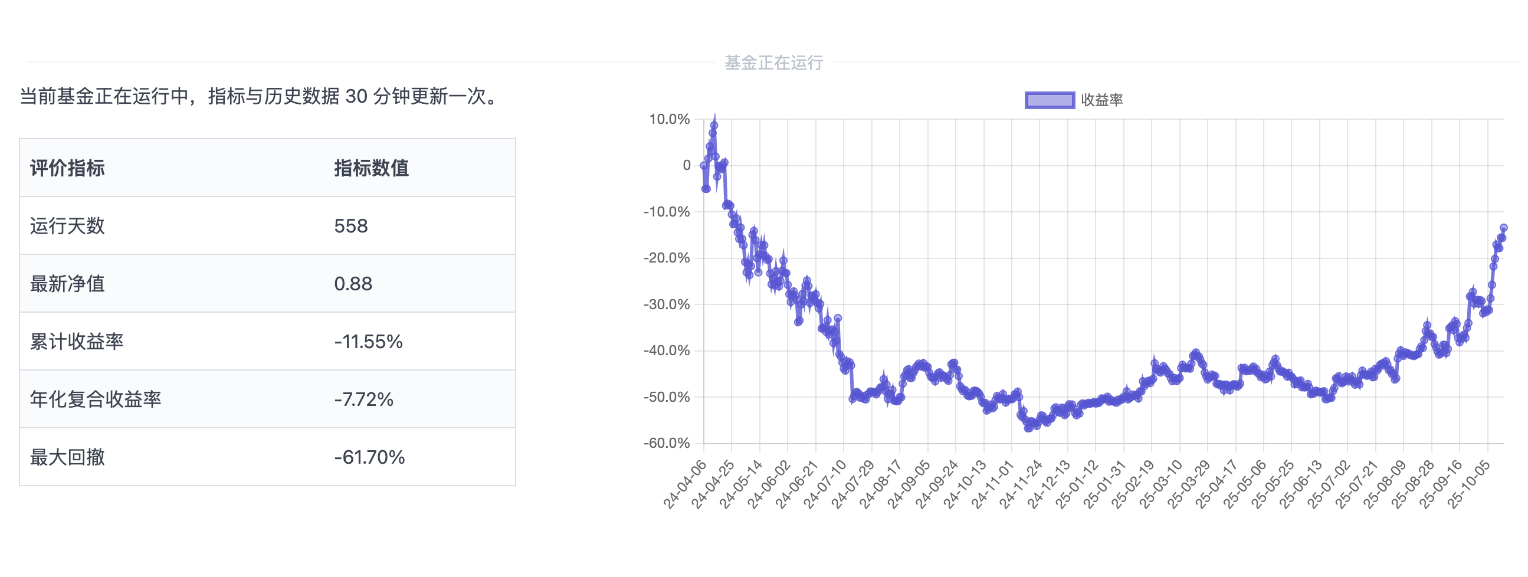Viewport: 1528px width, 577px height.
Task: Click the 指标数值 table column header
Action: (371, 168)
